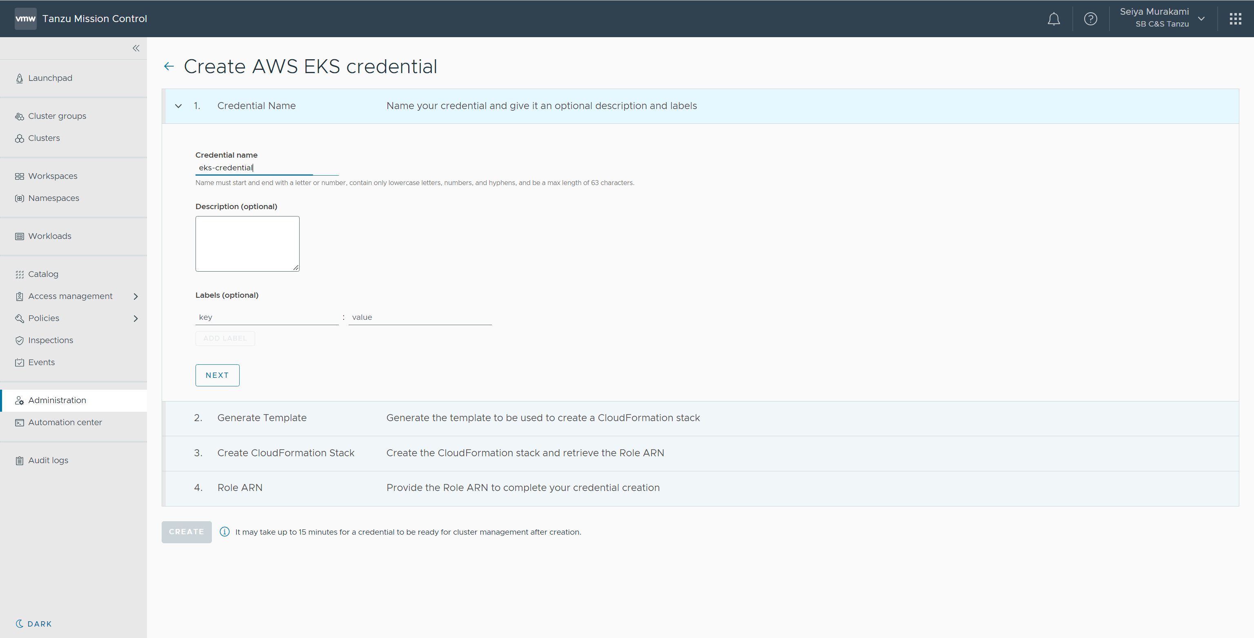This screenshot has height=638, width=1254.
Task: Open Seiya Murakami user dropdown
Action: pos(1201,19)
